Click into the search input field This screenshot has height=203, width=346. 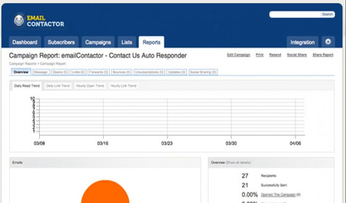pyautogui.click(x=295, y=15)
